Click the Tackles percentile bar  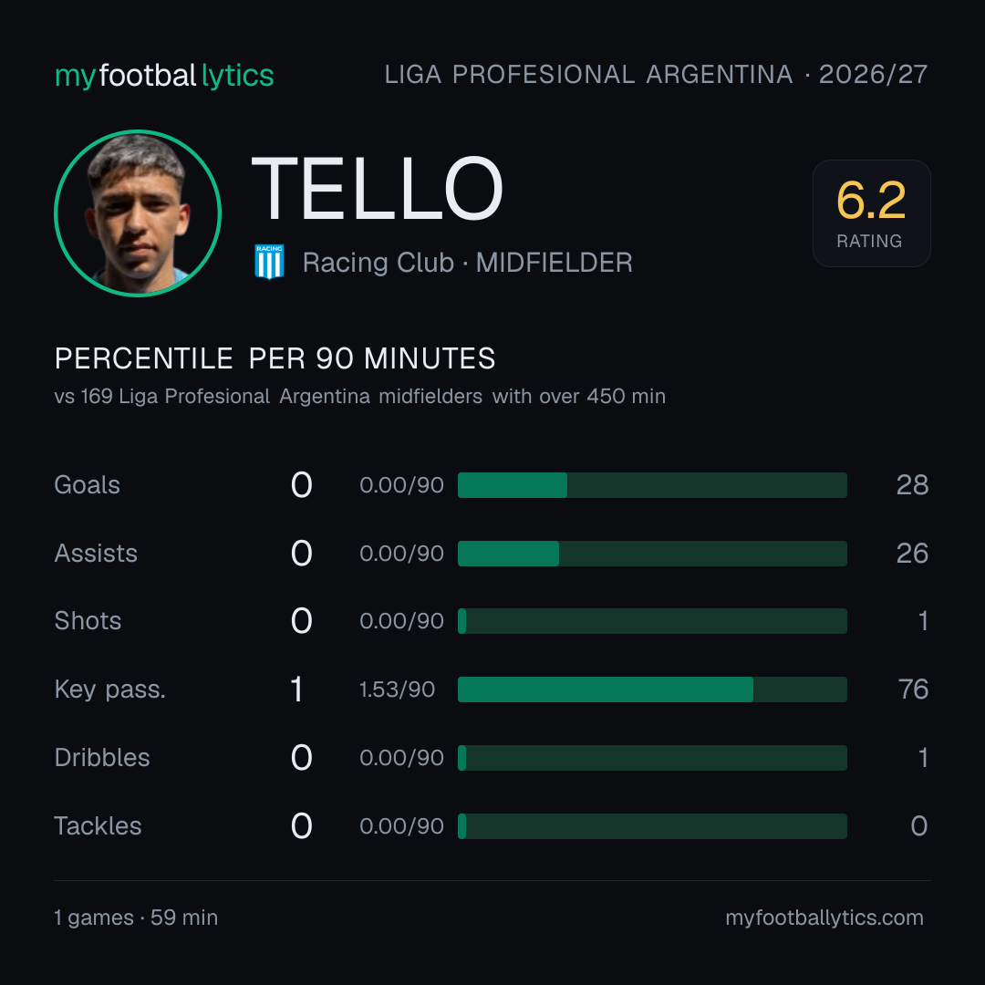[x=652, y=826]
